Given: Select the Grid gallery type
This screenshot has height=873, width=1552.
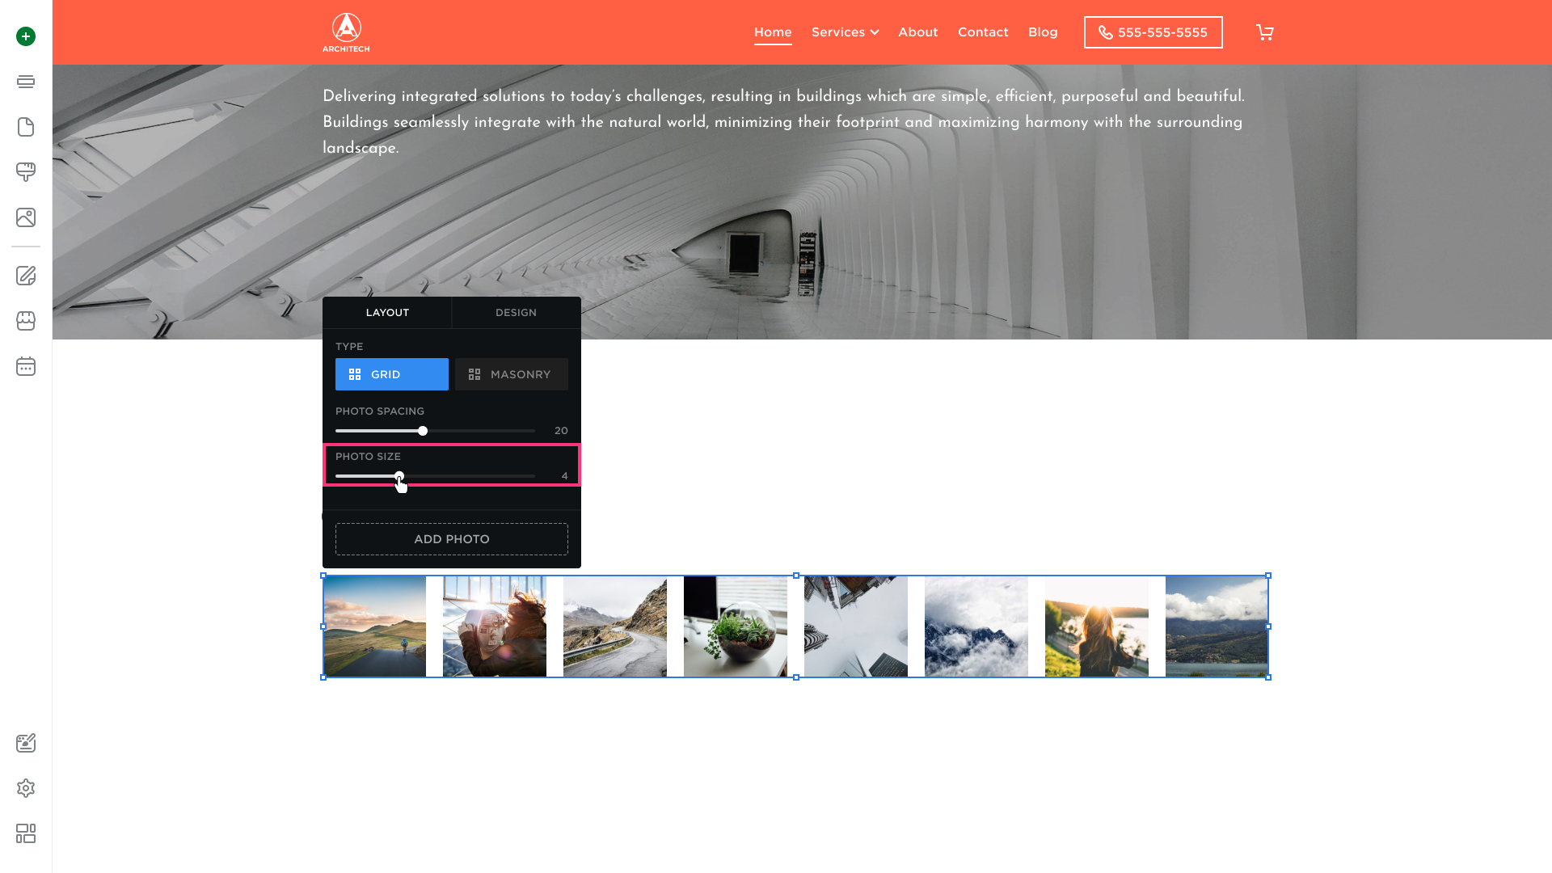Looking at the screenshot, I should click(x=391, y=374).
